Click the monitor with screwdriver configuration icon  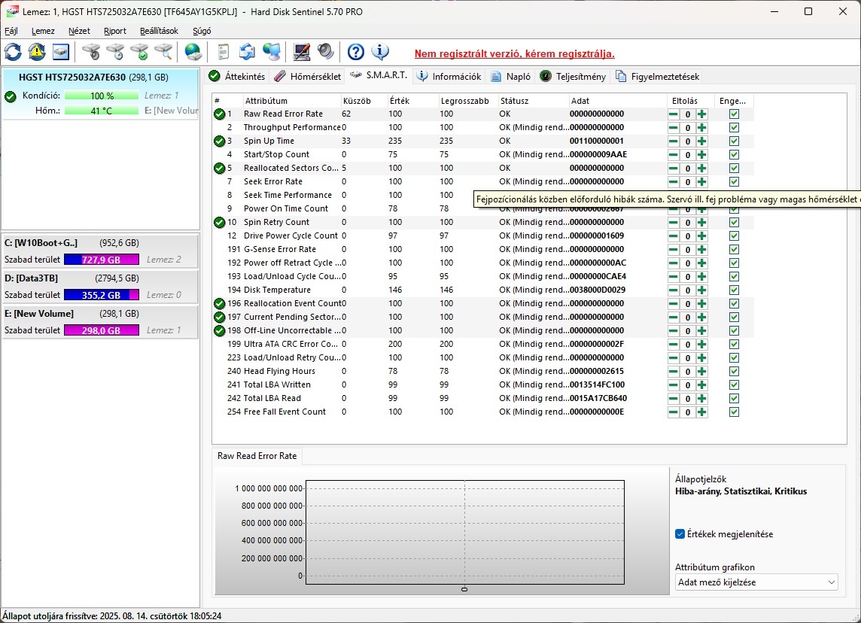tap(302, 52)
